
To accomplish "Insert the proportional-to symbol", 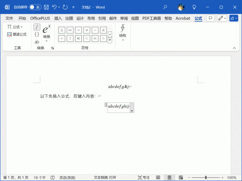I will point(78,38).
